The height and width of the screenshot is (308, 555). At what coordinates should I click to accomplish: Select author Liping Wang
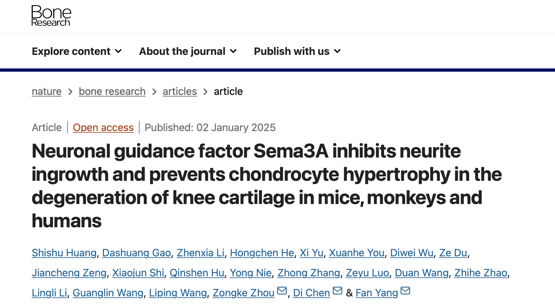pos(178,293)
